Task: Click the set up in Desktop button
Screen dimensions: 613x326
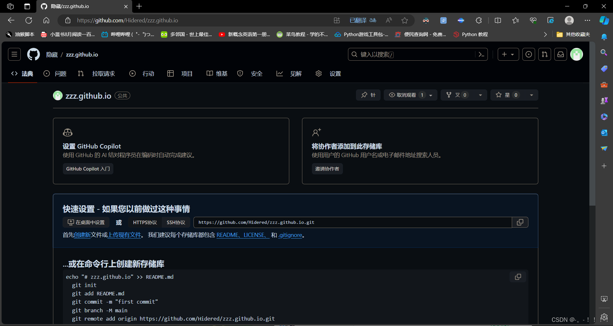Action: point(86,222)
